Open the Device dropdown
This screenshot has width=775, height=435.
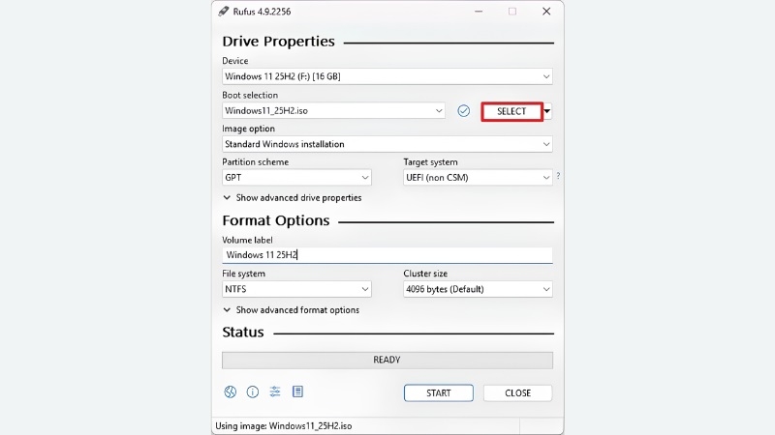click(387, 76)
